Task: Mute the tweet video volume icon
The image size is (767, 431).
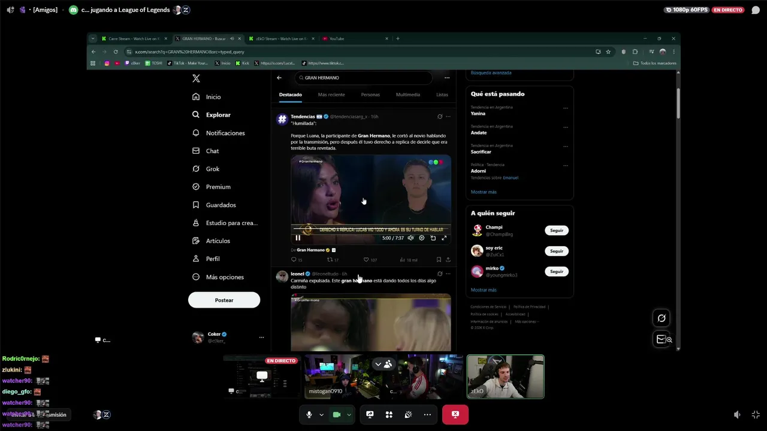Action: coord(410,238)
